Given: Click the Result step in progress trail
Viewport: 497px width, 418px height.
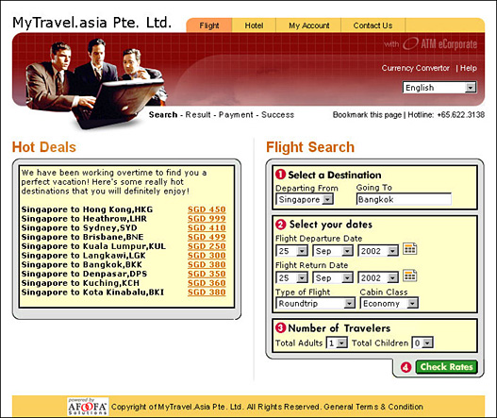Looking at the screenshot, I should point(198,114).
